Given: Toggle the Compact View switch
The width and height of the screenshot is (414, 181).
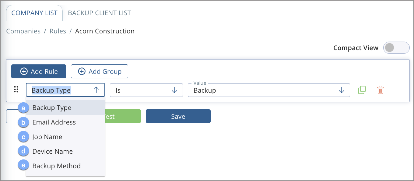Looking at the screenshot, I should (x=396, y=48).
